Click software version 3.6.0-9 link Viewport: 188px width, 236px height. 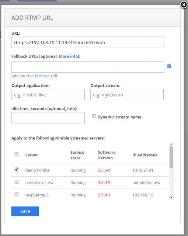pyautogui.click(x=104, y=183)
